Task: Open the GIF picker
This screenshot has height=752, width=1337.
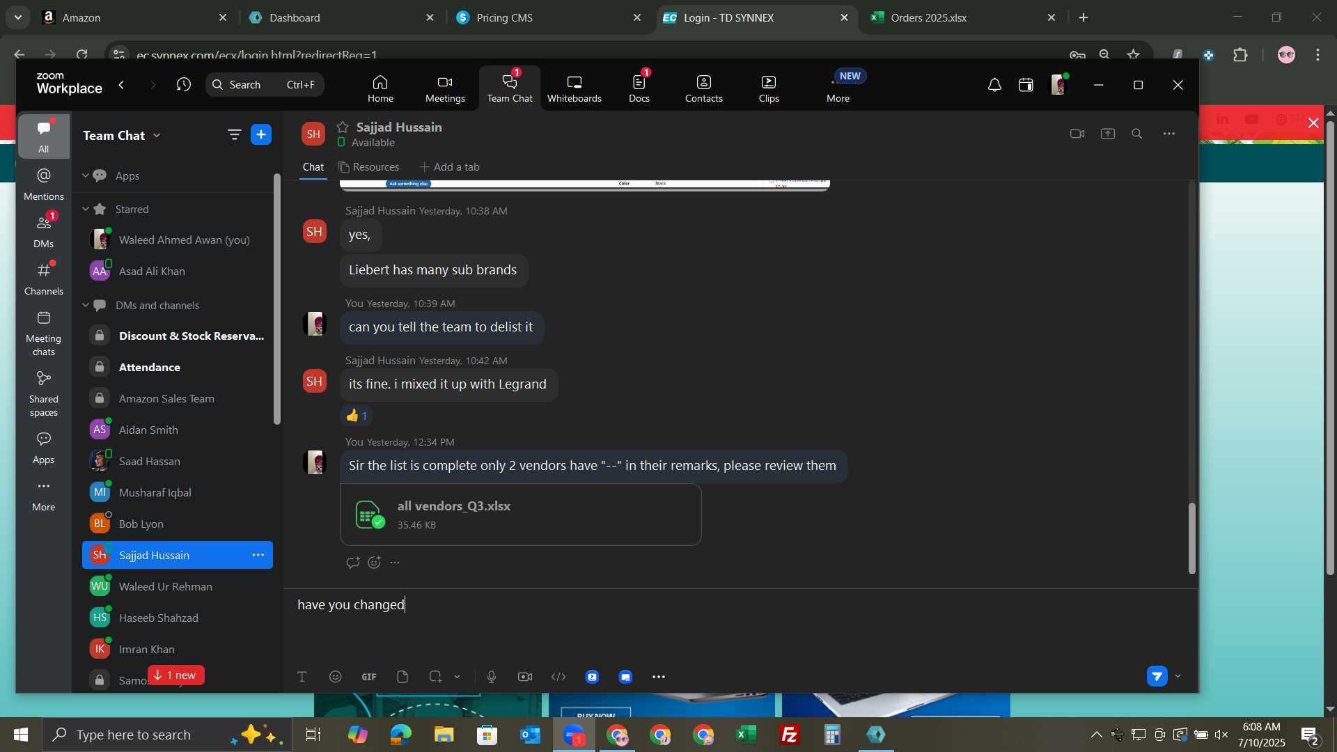Action: [x=369, y=677]
